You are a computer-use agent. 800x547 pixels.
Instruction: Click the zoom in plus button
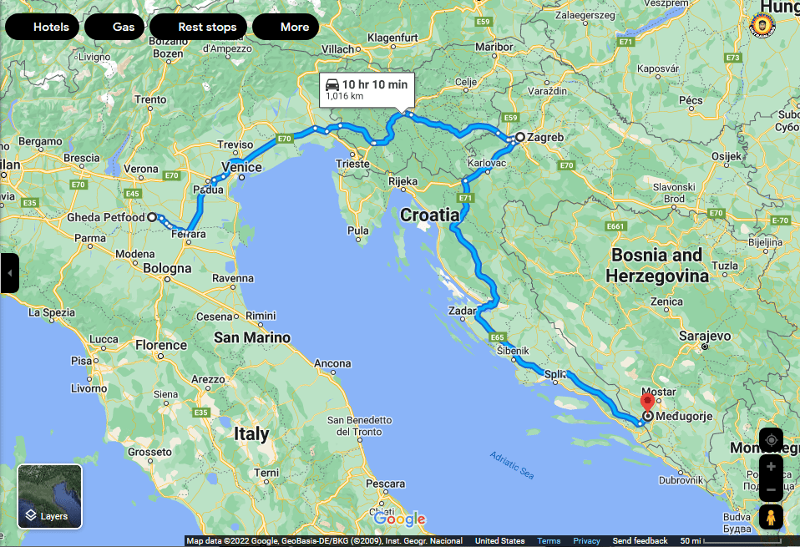[771, 467]
